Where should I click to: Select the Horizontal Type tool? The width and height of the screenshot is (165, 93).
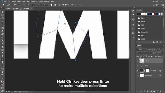2,63
